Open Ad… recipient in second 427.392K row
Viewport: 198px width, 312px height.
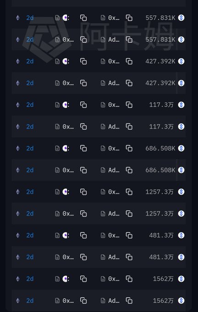click(x=114, y=83)
